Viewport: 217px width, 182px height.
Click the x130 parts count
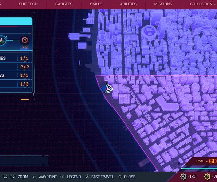click(x=192, y=177)
